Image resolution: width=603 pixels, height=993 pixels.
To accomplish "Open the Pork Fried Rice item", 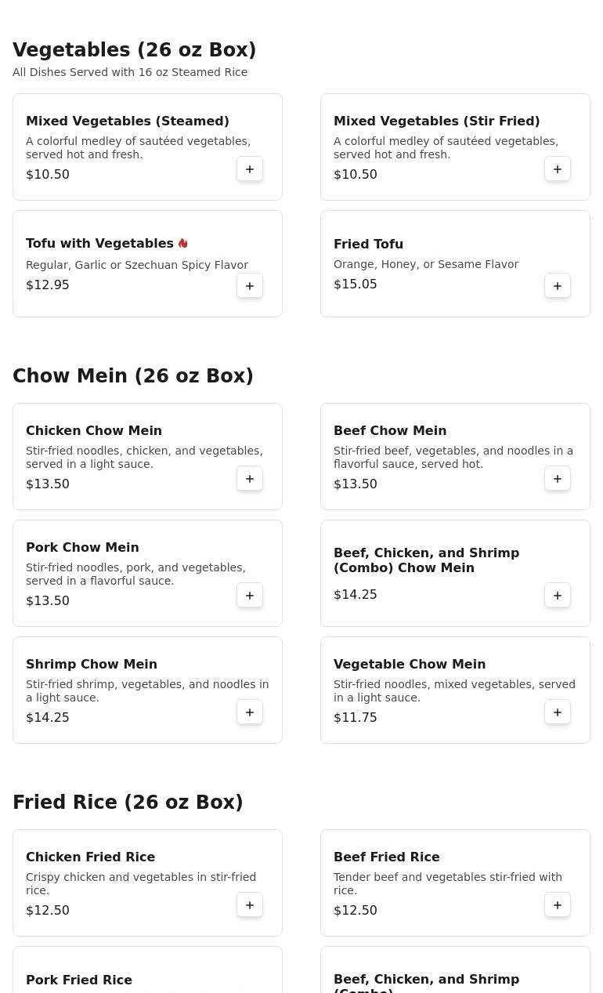I will (79, 980).
